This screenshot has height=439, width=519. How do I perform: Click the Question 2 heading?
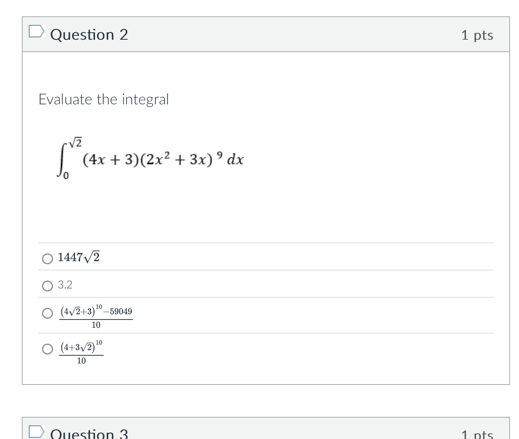(x=90, y=35)
